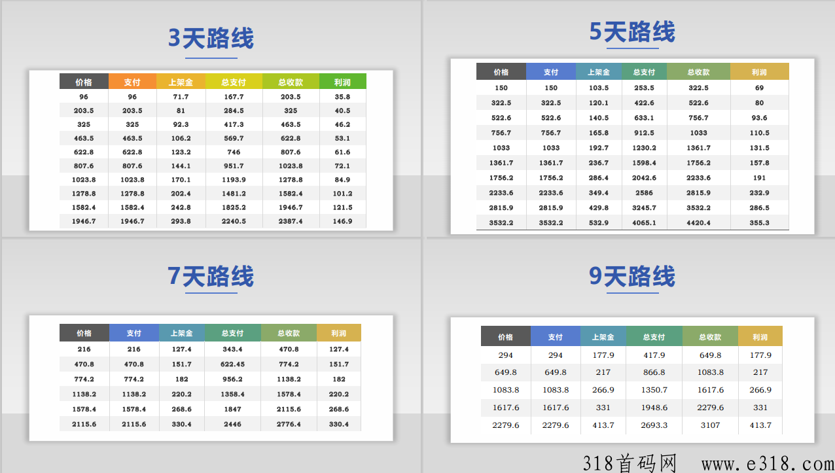Select 支付 header in 7天路线 table
This screenshot has width=835, height=473.
(133, 333)
